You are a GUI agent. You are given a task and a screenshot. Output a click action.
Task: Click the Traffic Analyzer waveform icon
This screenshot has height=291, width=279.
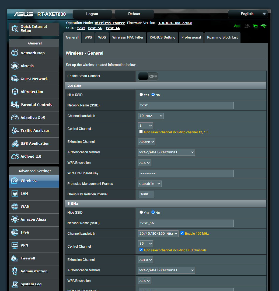[x=15, y=130]
